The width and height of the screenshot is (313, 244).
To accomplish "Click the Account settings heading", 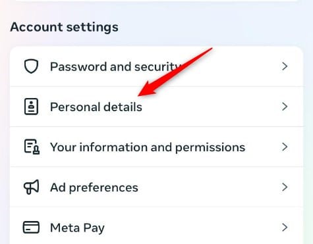I will (64, 27).
